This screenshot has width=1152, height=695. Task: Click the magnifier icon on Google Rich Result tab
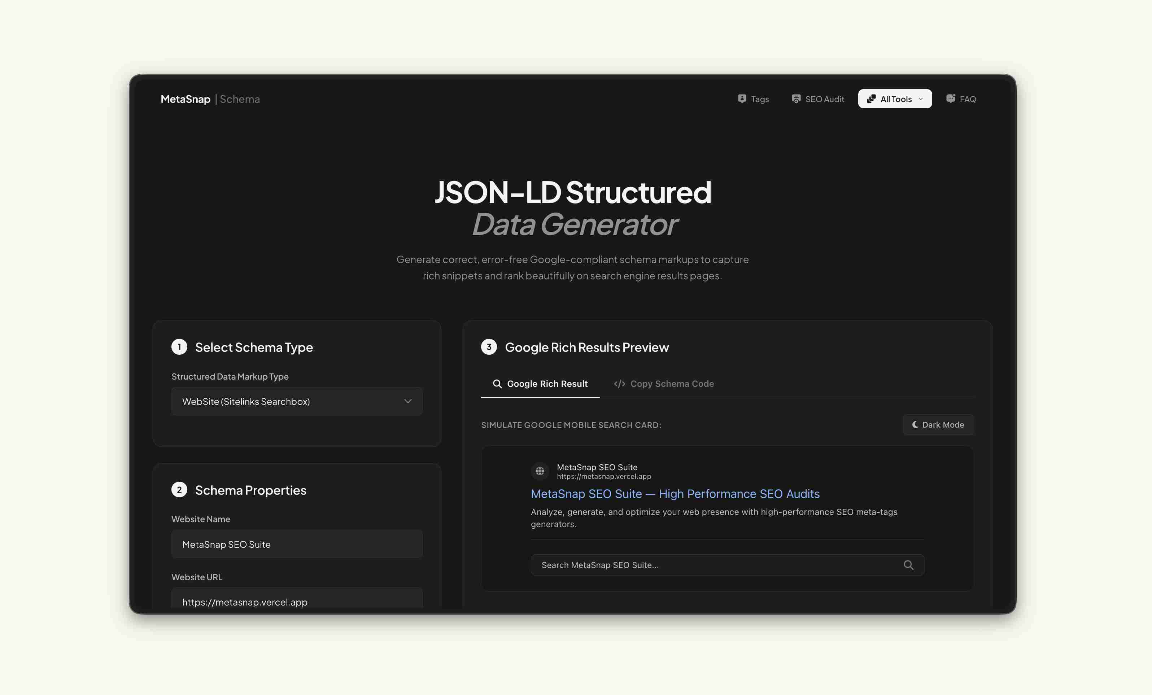497,384
